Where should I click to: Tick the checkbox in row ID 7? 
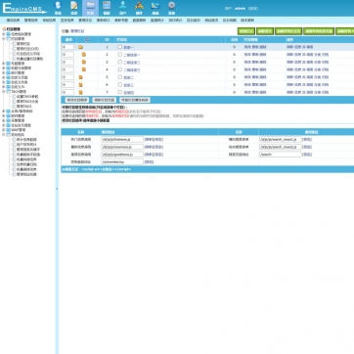[x=120, y=92]
